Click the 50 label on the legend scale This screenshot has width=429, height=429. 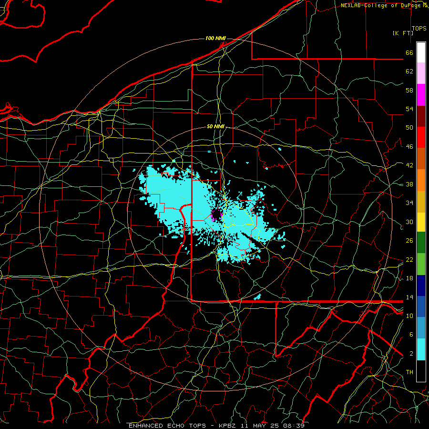pyautogui.click(x=409, y=128)
